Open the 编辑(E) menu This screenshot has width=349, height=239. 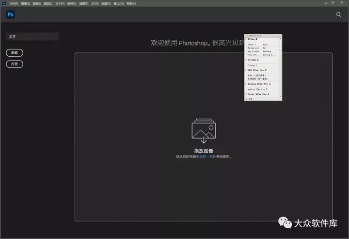25,3
